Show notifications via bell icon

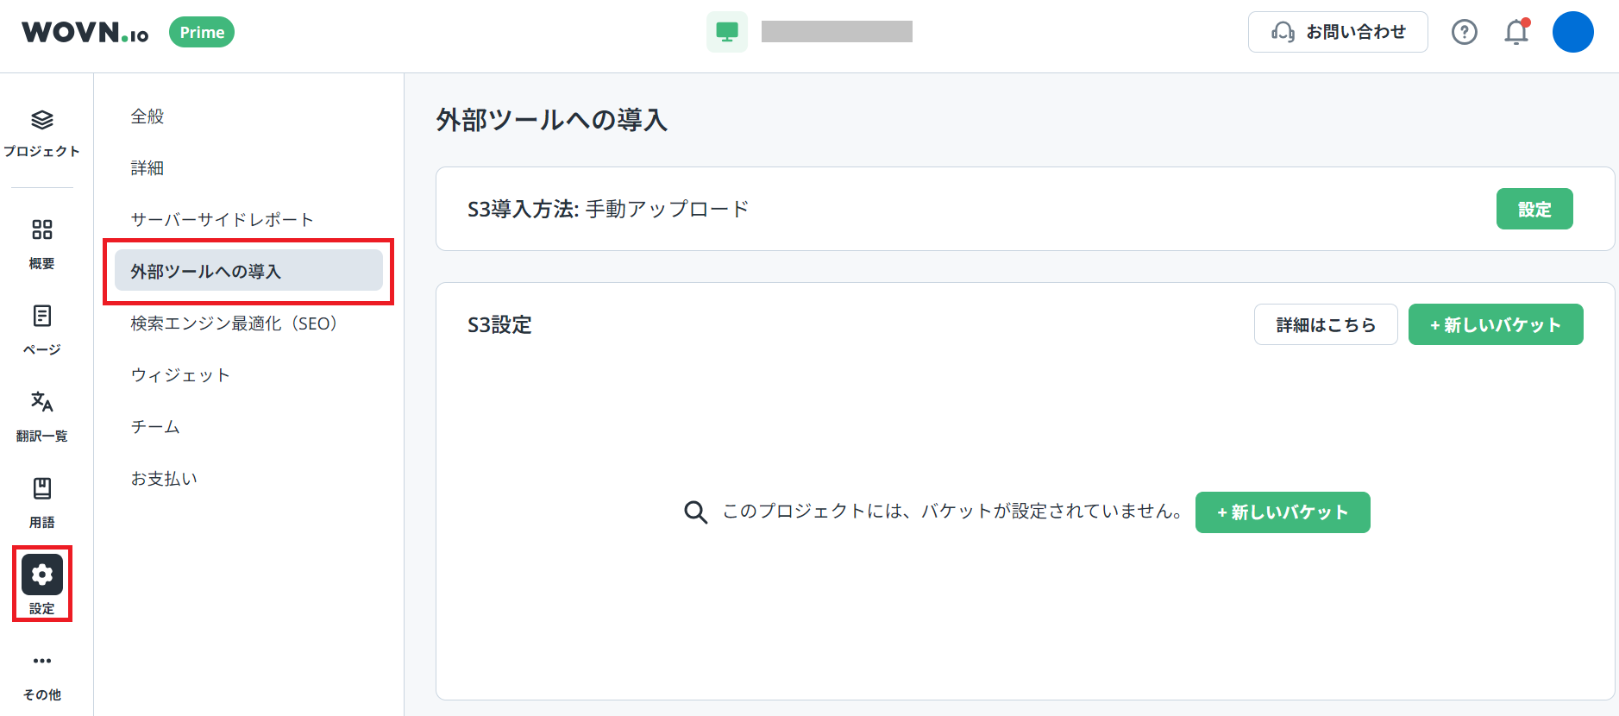pos(1515,33)
